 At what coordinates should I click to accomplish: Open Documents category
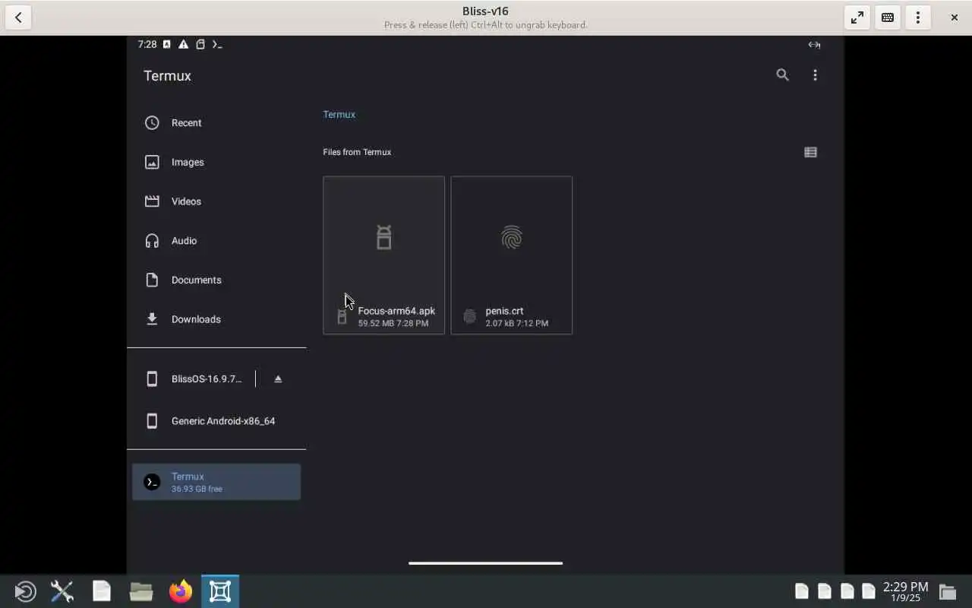click(x=216, y=280)
